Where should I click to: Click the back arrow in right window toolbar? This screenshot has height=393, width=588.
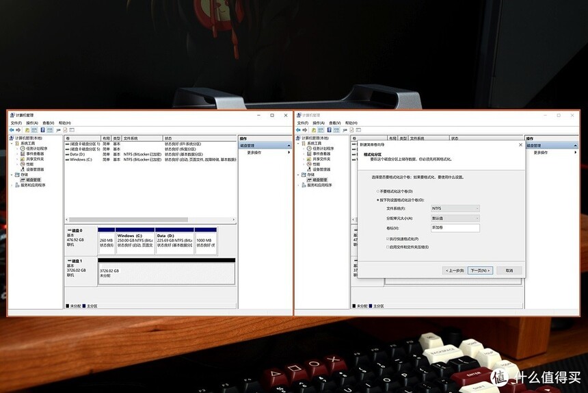[298, 130]
